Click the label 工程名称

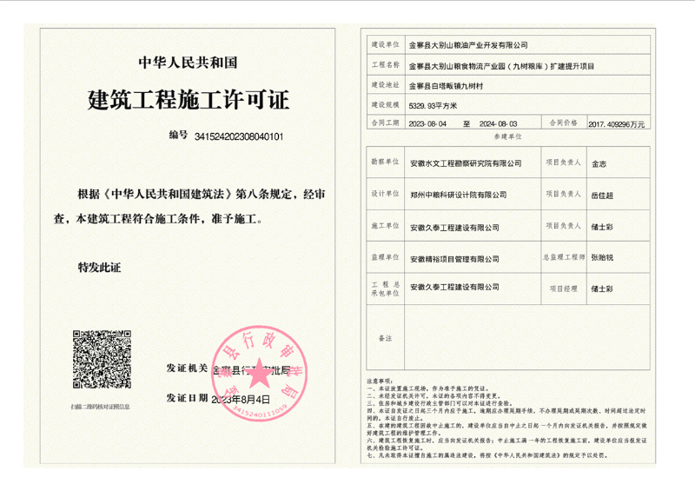(x=385, y=65)
